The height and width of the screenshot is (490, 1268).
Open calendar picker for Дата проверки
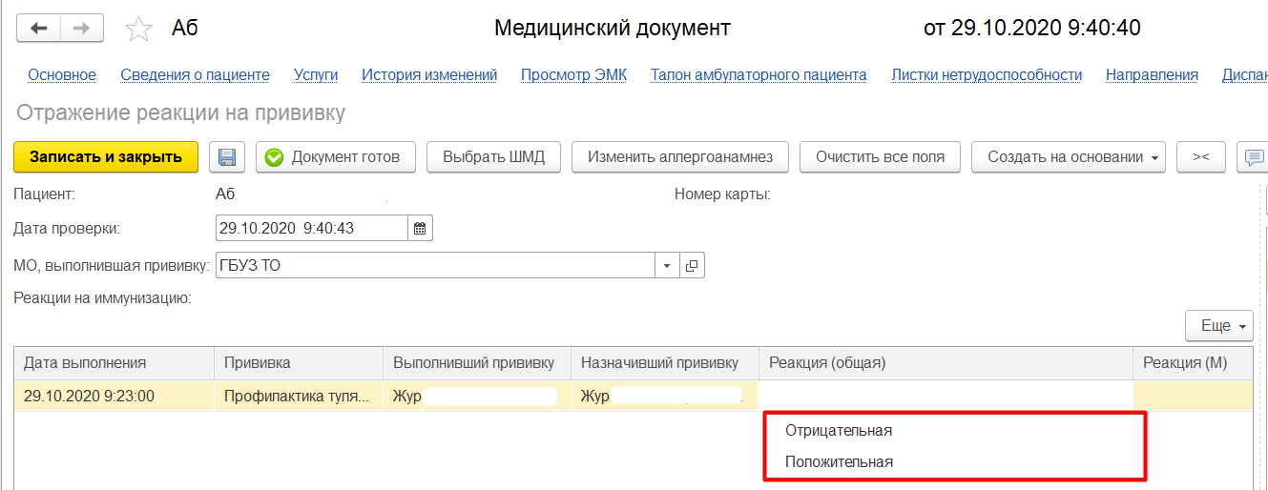pos(421,228)
